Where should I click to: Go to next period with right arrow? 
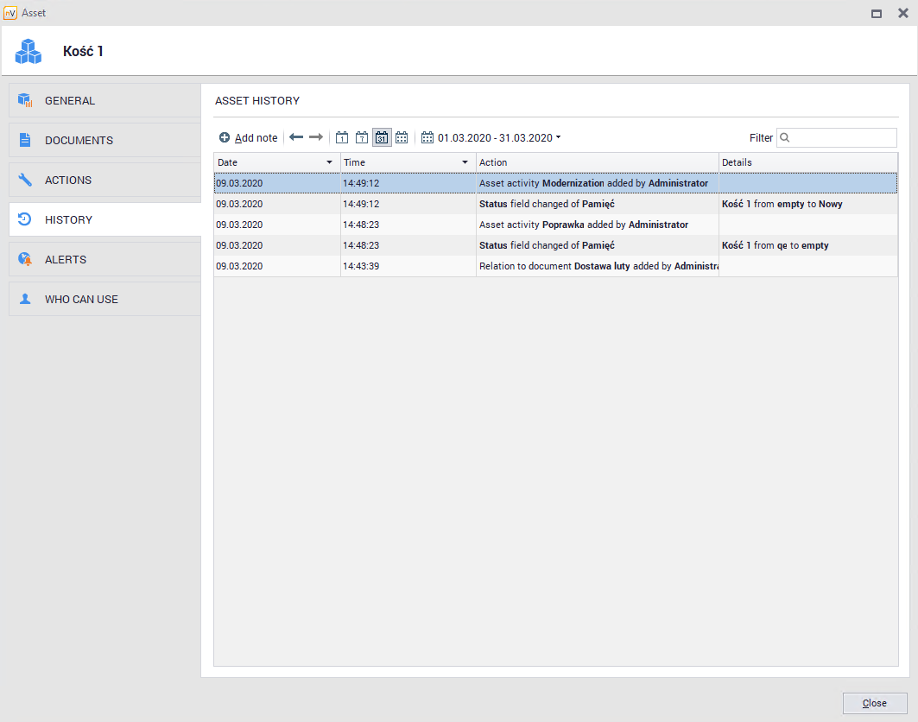(x=316, y=137)
